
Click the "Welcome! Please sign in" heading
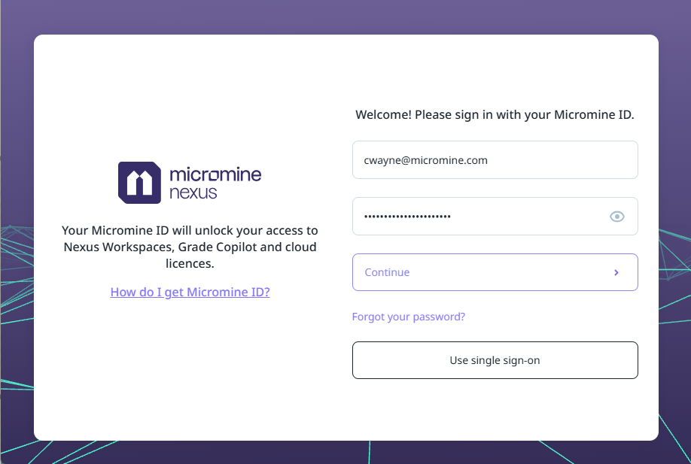(x=495, y=116)
